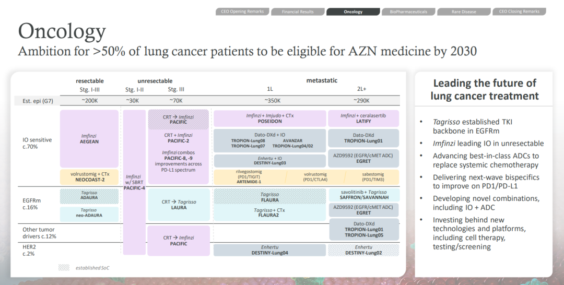Click the PACIFIC-4 vertical box
Screen dimensions: 564x285
(x=134, y=180)
